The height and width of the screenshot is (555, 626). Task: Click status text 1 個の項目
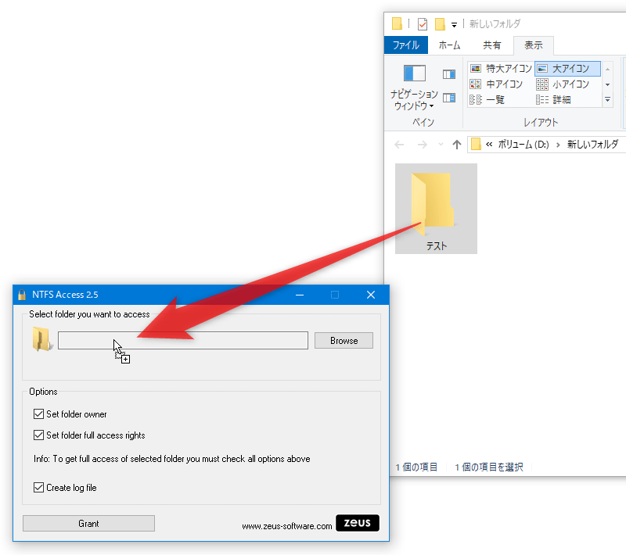(x=416, y=467)
